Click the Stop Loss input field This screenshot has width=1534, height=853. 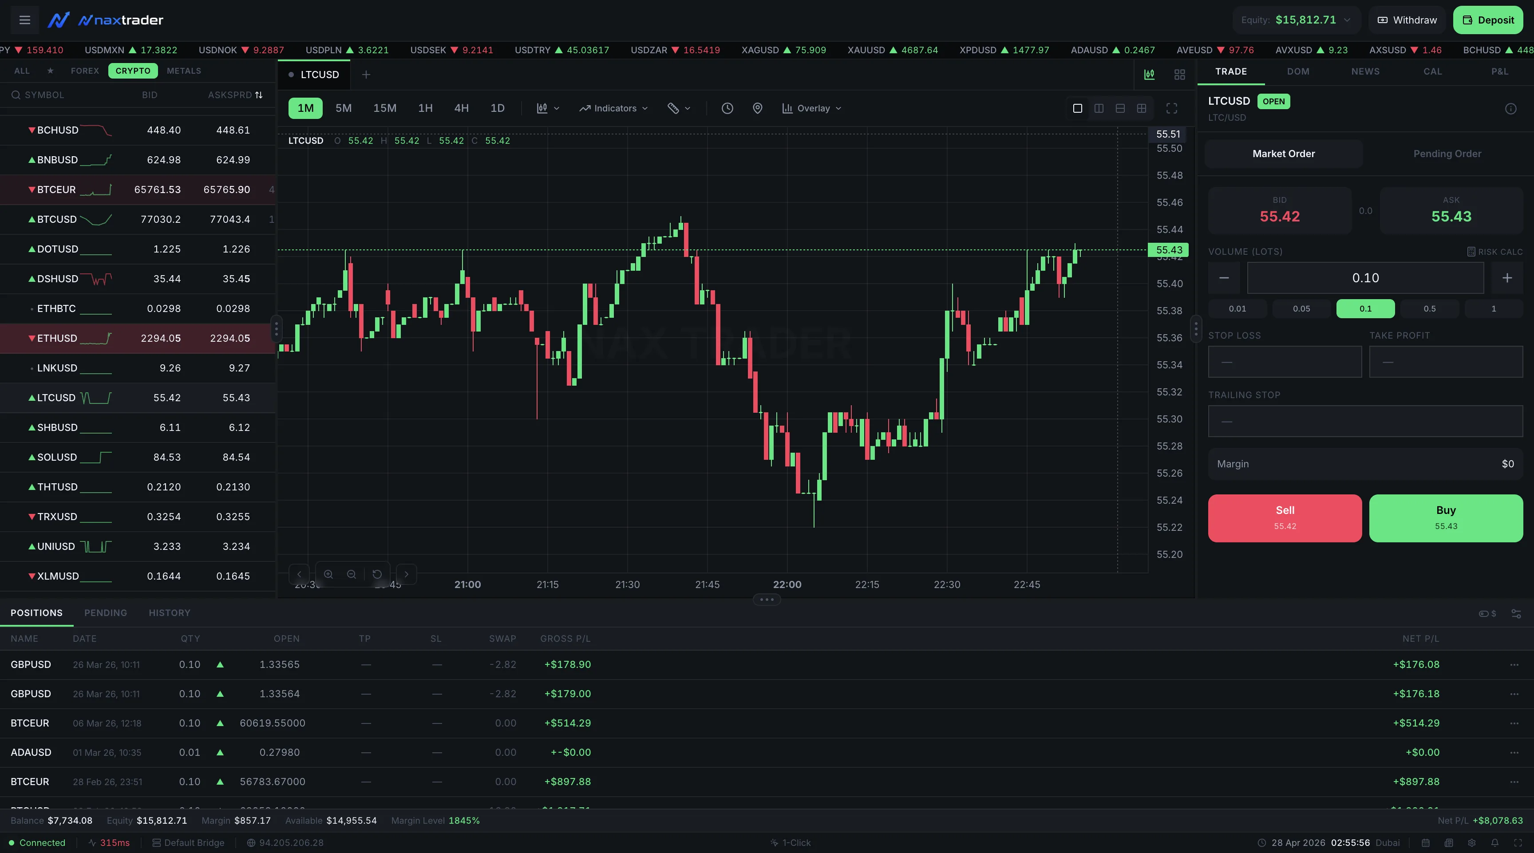point(1285,362)
